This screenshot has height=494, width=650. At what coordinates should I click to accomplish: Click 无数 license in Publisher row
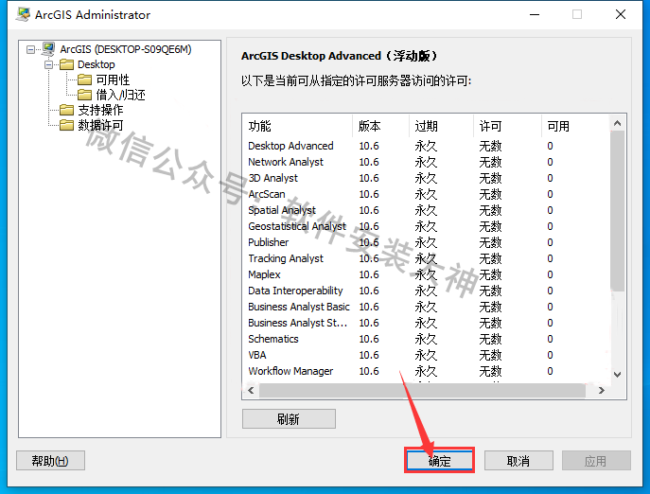(490, 242)
